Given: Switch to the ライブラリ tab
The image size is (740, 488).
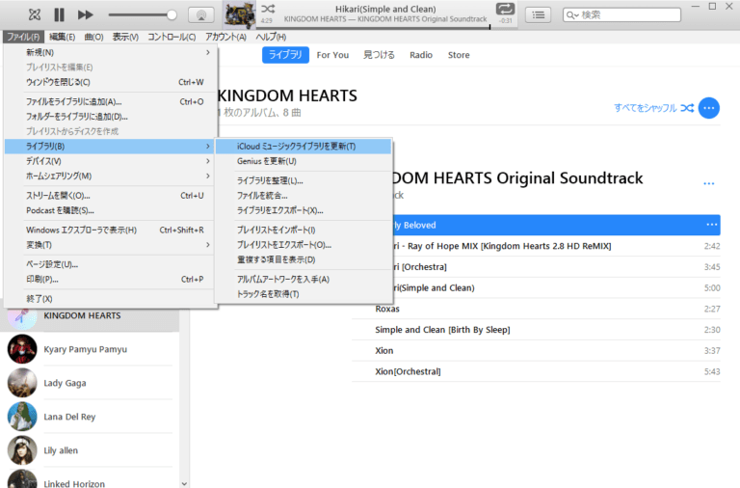Looking at the screenshot, I should (x=285, y=55).
